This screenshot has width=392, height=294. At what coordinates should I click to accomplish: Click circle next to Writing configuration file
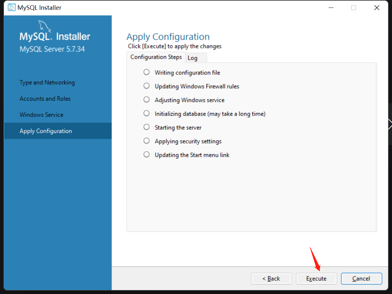click(x=147, y=72)
